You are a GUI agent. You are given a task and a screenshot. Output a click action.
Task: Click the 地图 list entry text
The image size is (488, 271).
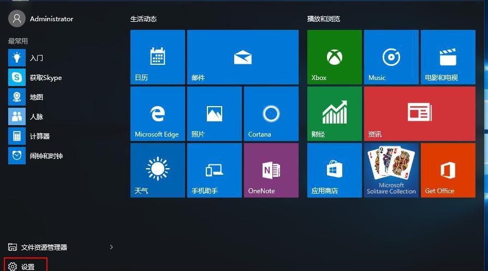click(37, 97)
